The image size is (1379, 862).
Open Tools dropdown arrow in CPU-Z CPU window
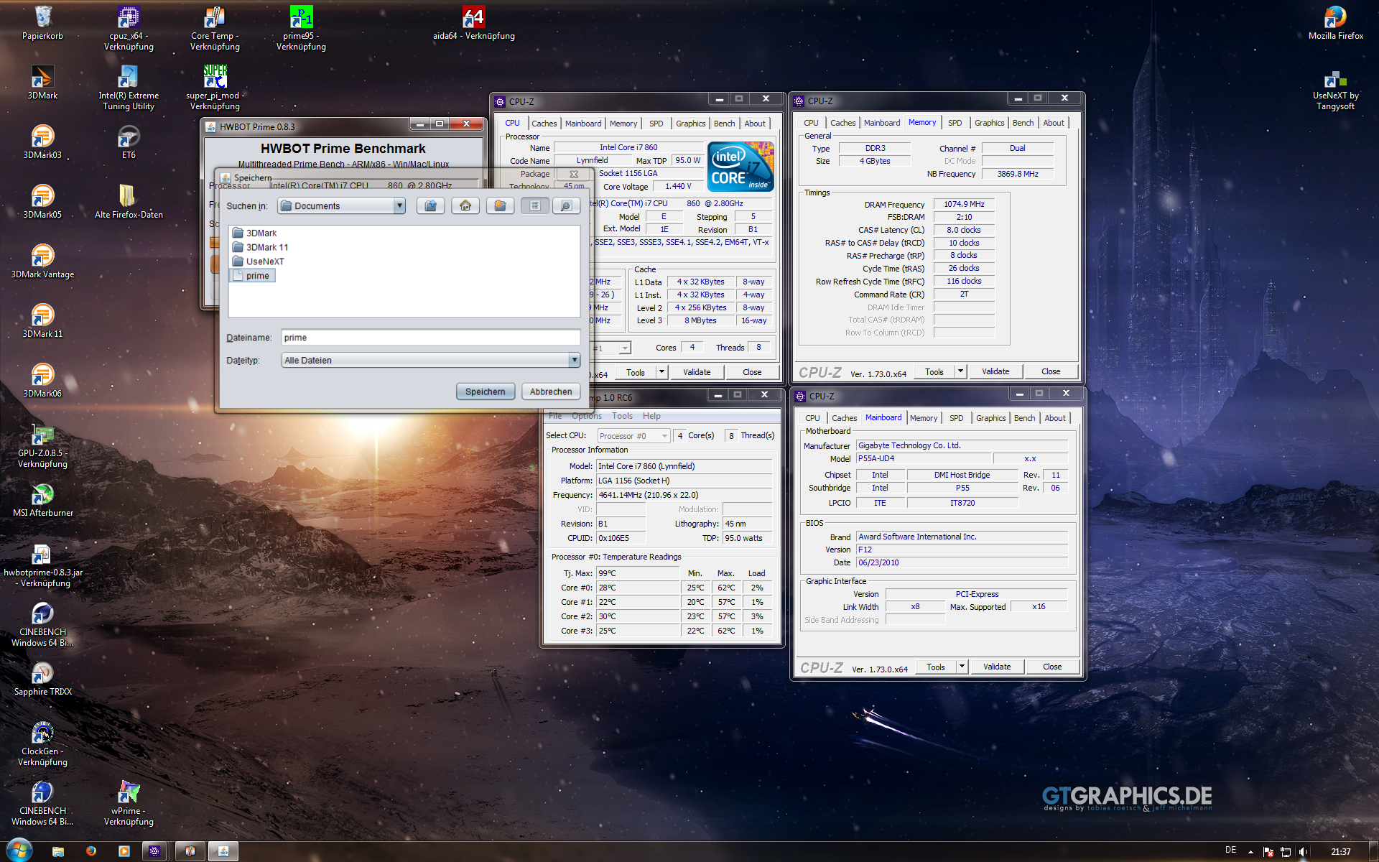661,372
